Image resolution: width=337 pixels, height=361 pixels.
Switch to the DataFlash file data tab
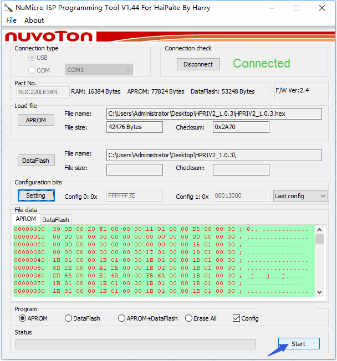[x=55, y=220]
